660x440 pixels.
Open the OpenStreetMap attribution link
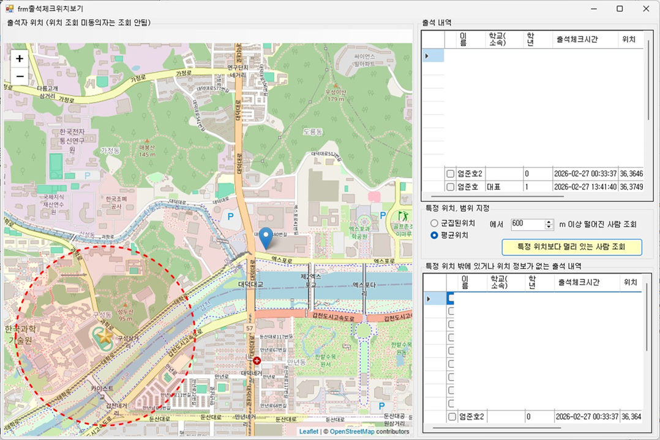click(x=352, y=431)
